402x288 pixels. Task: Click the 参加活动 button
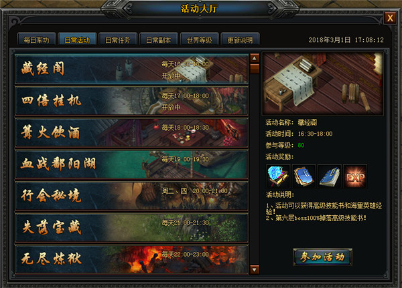tap(322, 257)
